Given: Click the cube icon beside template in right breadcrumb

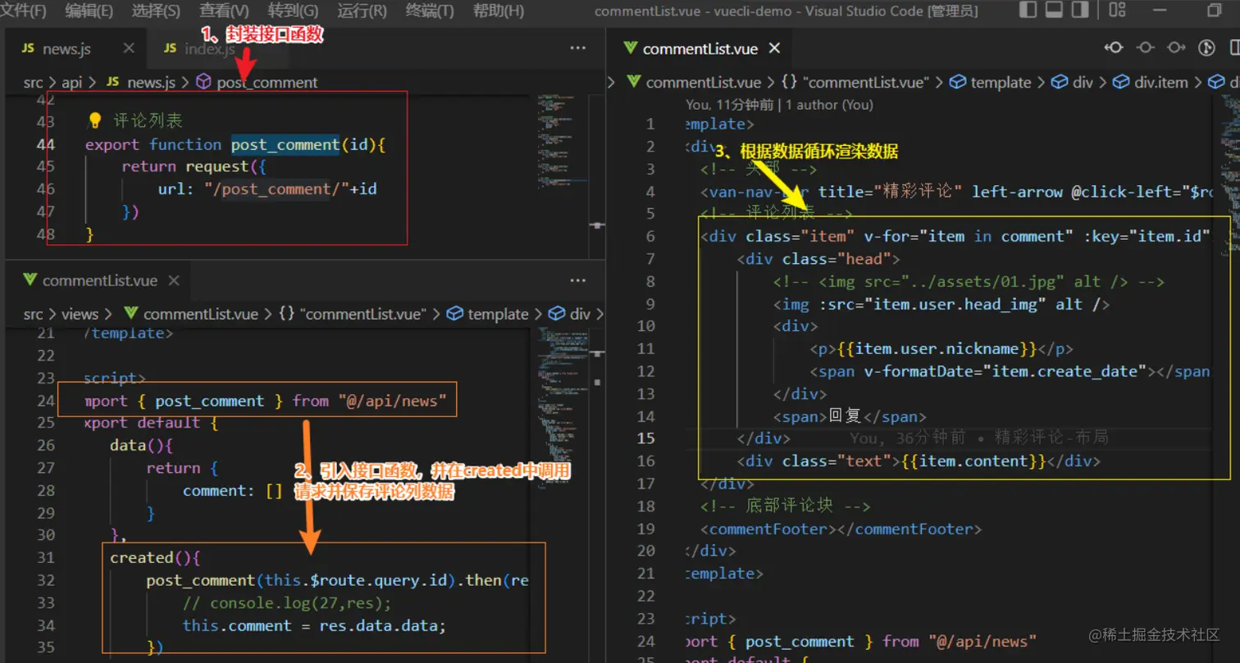Looking at the screenshot, I should pos(958,82).
